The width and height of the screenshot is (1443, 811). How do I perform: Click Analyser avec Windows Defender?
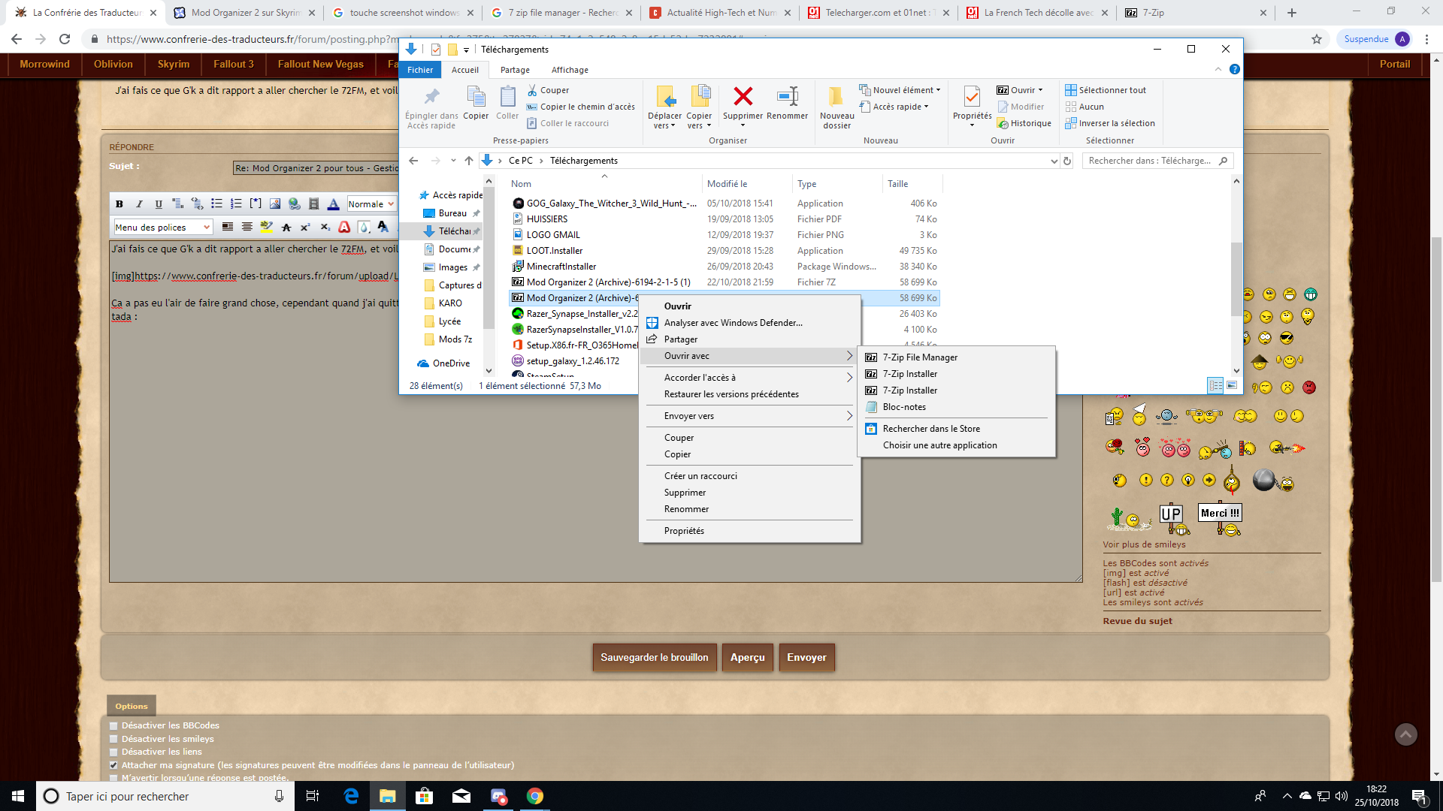(x=733, y=323)
